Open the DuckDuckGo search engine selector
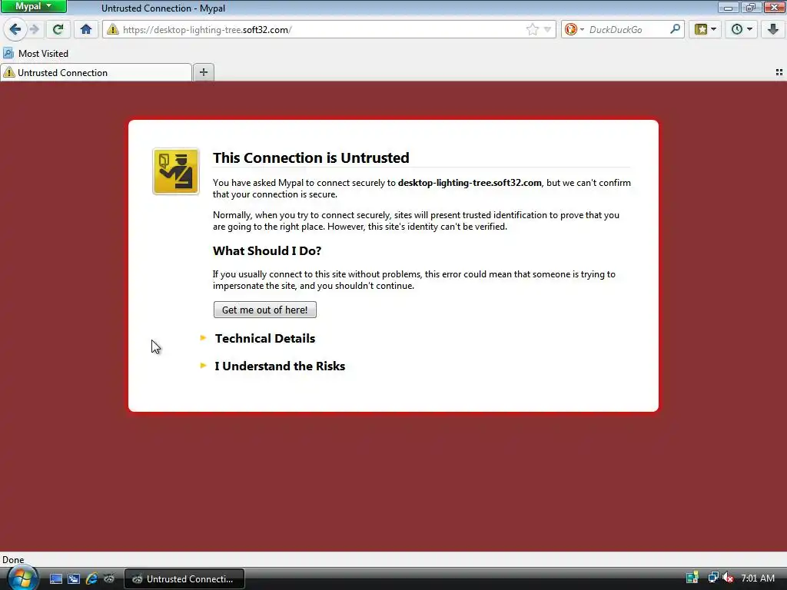 coord(573,30)
